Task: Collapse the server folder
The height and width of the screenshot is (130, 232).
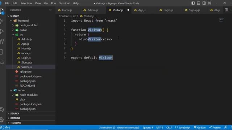Action: 31,90
